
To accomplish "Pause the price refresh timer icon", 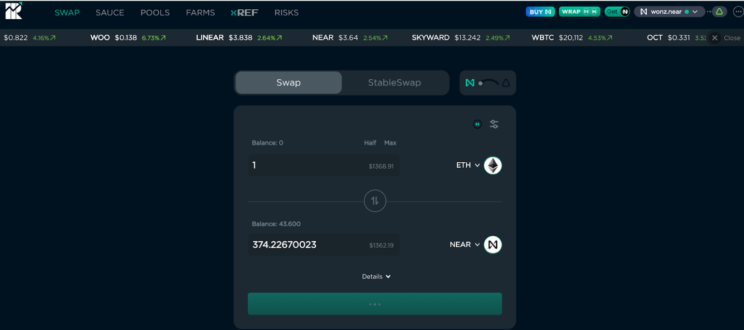I will [478, 124].
